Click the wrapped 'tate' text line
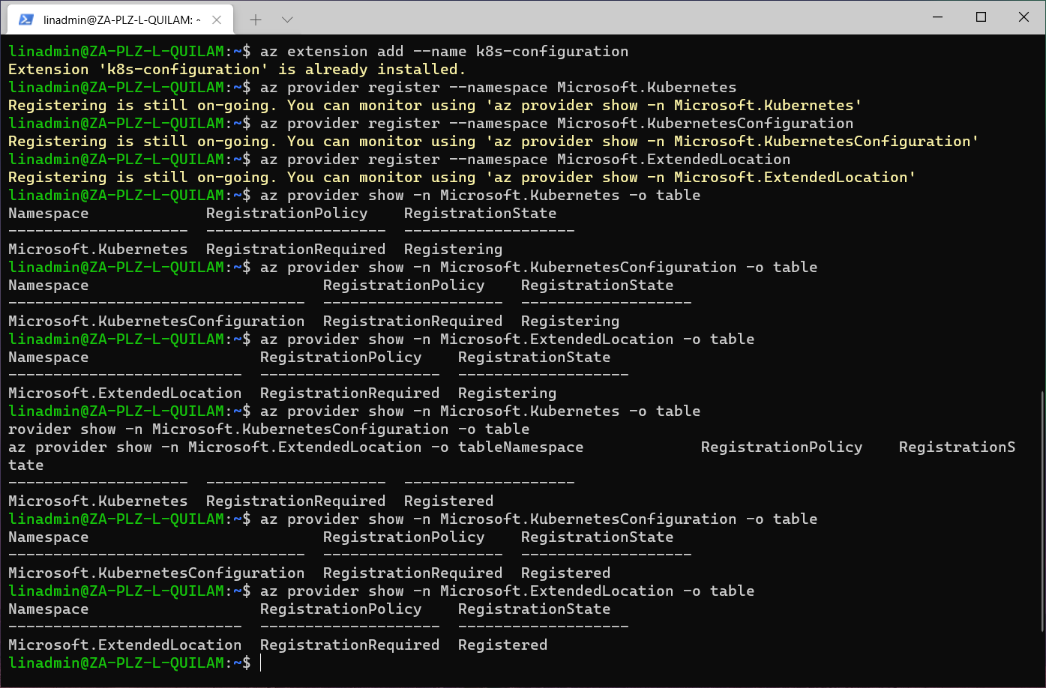This screenshot has height=688, width=1046. [x=26, y=465]
